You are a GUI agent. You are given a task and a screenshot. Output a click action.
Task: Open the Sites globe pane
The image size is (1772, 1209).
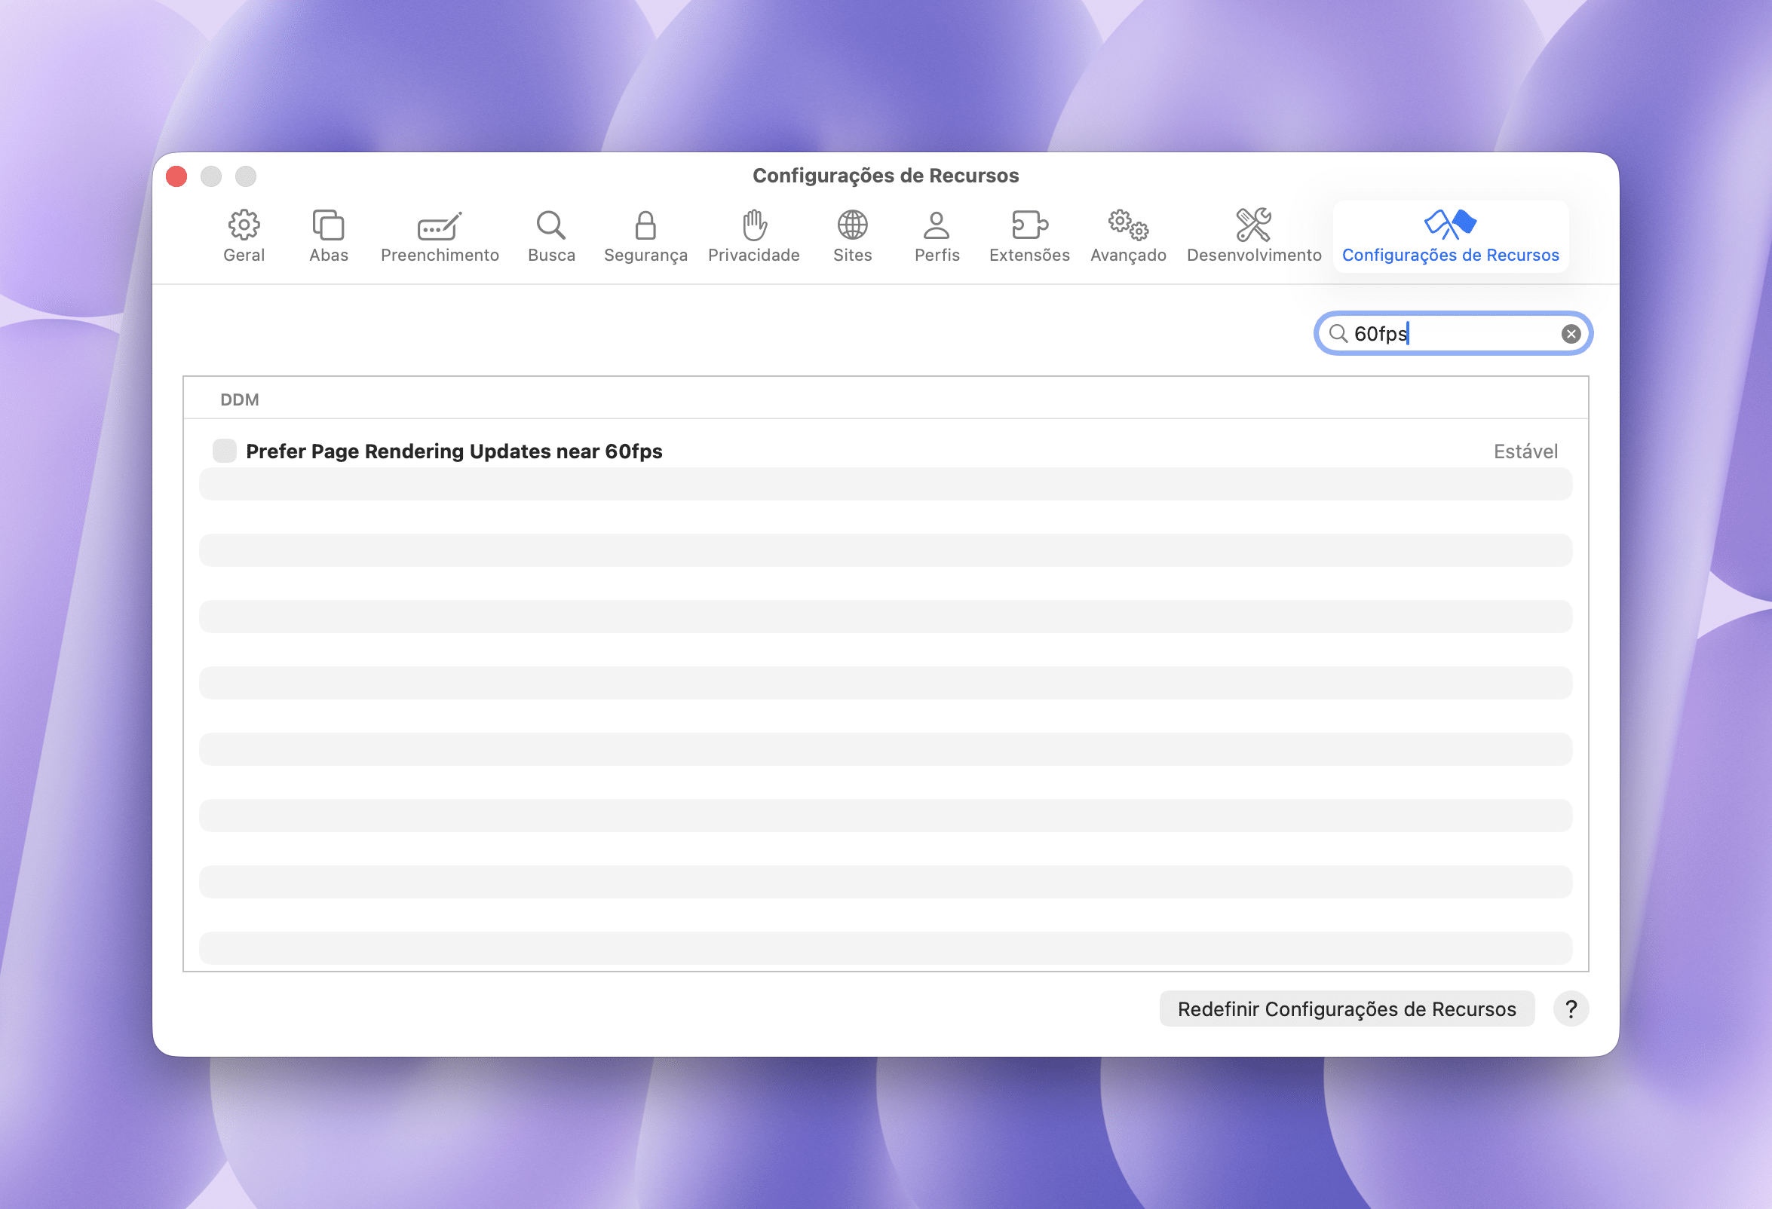click(851, 237)
